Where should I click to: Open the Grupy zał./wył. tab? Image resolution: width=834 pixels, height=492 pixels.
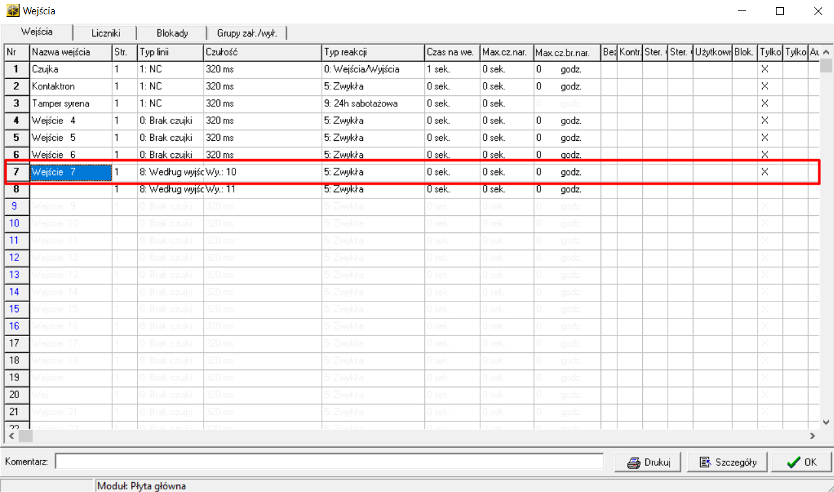(246, 33)
